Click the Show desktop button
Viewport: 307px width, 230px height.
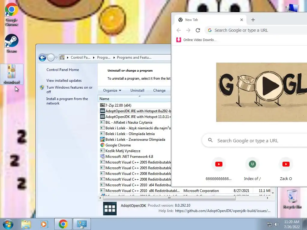point(305,224)
